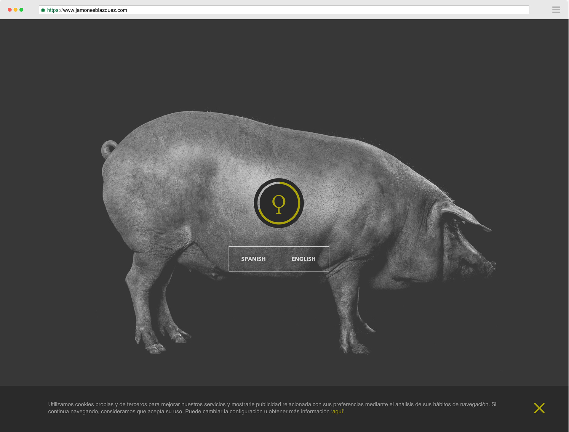Click the red window close dot
The height and width of the screenshot is (432, 569).
(10, 10)
